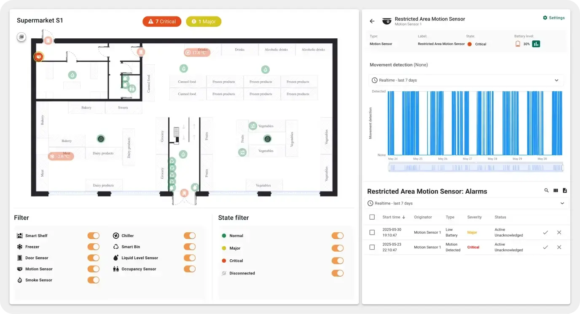
Task: Expand the chart's Realtime - last 7 days dropdown
Action: click(466, 80)
